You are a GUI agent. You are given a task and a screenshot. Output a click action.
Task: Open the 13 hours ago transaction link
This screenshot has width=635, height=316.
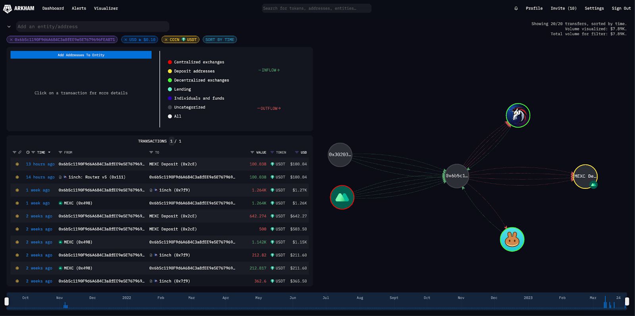click(x=40, y=164)
